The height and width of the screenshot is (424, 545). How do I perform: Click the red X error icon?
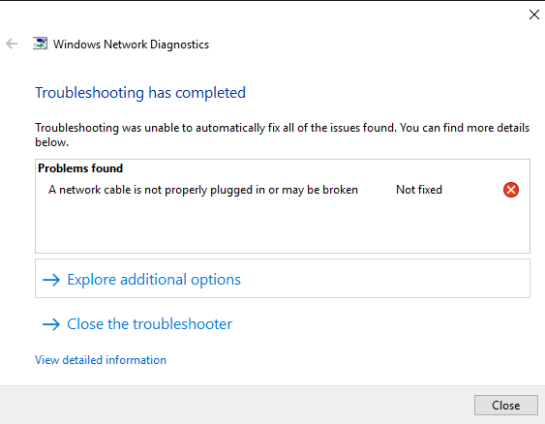511,190
